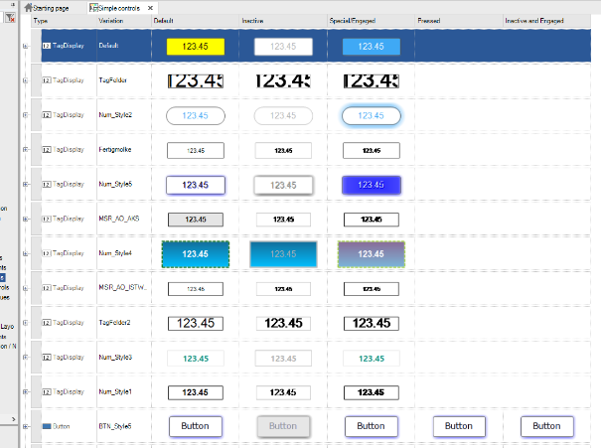Click the Fertigmolke variation name
The width and height of the screenshot is (601, 448).
click(x=115, y=149)
